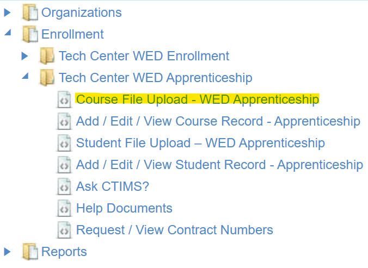This screenshot has height=268, width=368.
Task: Select the Ask CTIMS? item
Action: coord(112,186)
